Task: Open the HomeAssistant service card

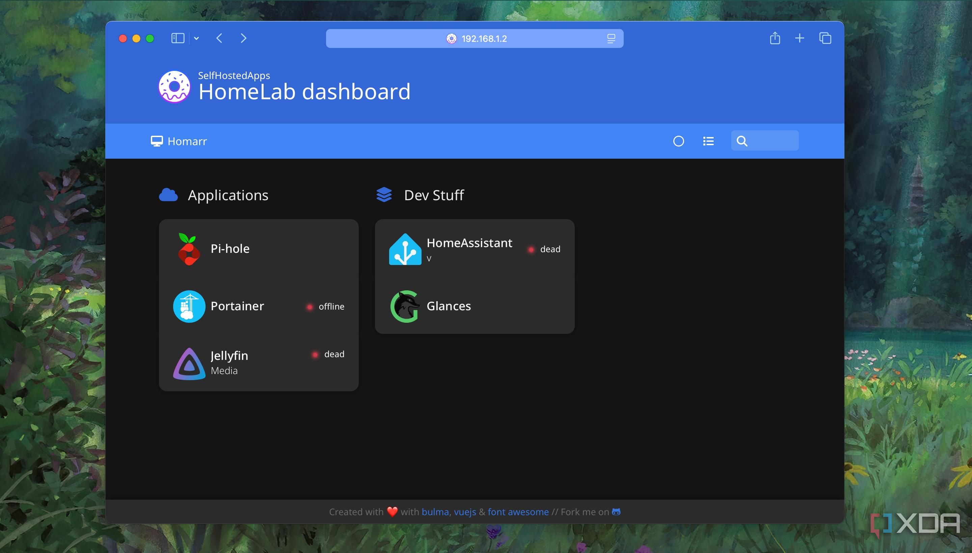Action: [475, 249]
